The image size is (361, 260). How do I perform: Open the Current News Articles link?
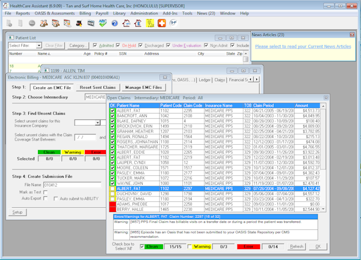tap(303, 46)
